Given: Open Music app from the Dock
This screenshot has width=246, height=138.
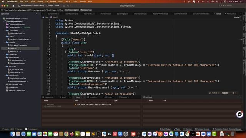Looking at the screenshot, I should pos(115,134).
